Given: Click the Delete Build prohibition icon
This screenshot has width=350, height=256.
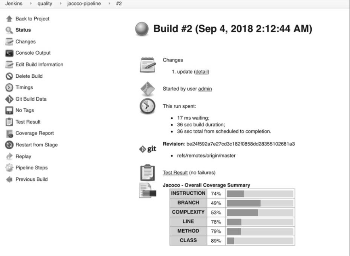Looking at the screenshot, I should click(9, 76).
